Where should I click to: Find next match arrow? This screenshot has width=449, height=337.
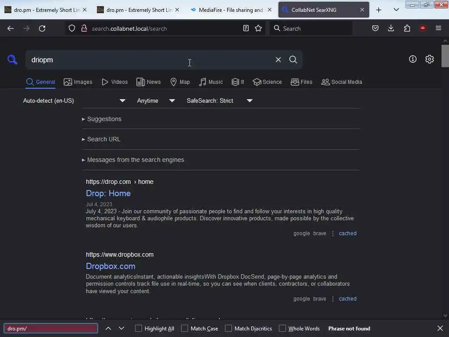(x=121, y=328)
